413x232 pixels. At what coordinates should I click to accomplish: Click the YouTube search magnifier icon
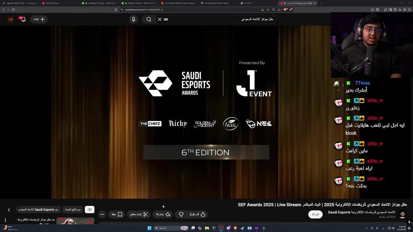tap(149, 19)
